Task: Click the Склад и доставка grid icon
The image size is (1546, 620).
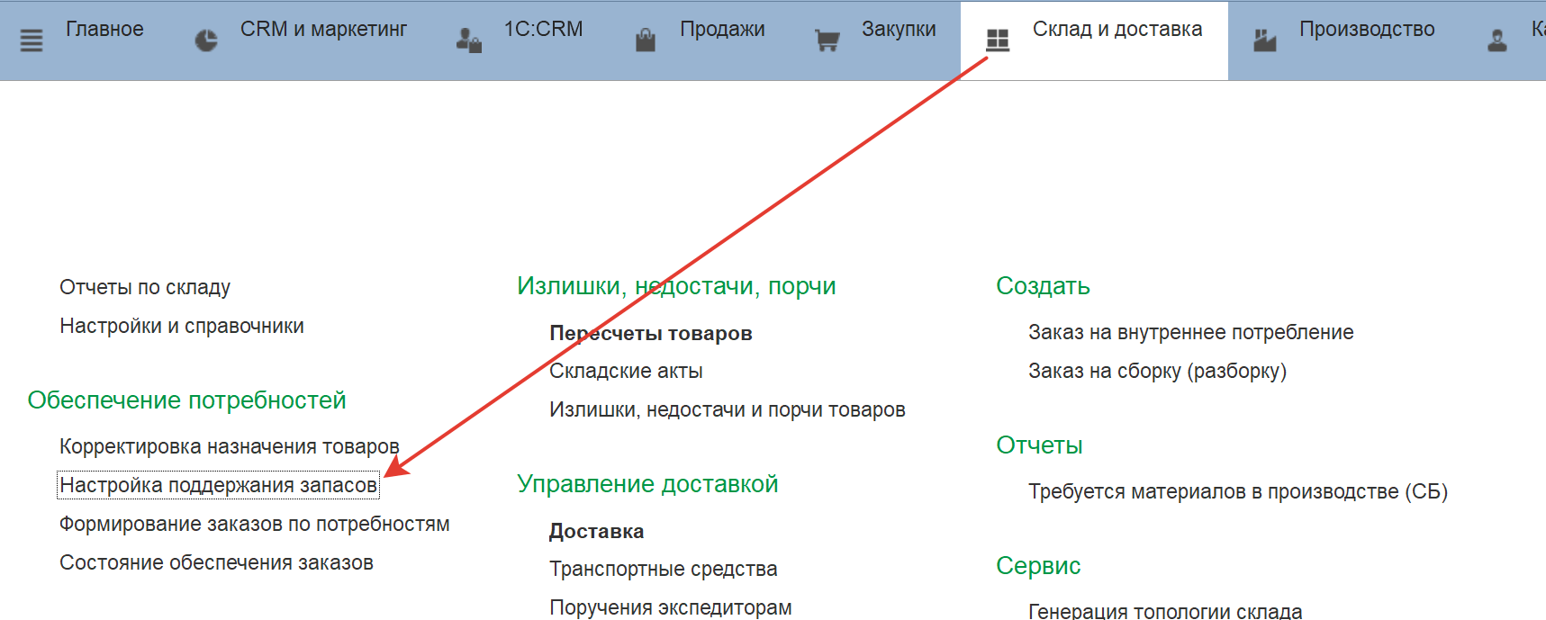Action: (998, 40)
